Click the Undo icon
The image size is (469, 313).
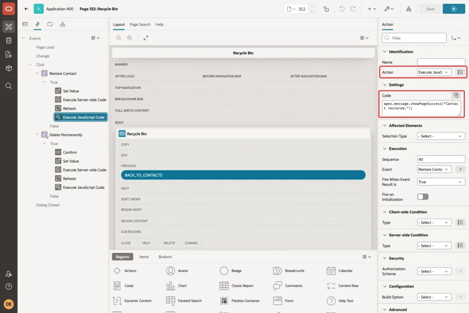342,9
